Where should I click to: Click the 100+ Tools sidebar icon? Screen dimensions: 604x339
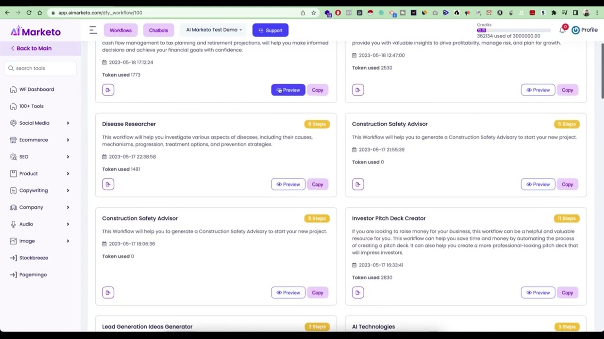pos(13,106)
